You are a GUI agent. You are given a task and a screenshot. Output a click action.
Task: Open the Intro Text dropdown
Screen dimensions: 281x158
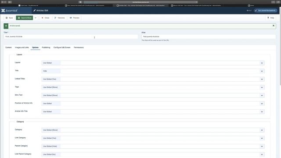[153, 95]
